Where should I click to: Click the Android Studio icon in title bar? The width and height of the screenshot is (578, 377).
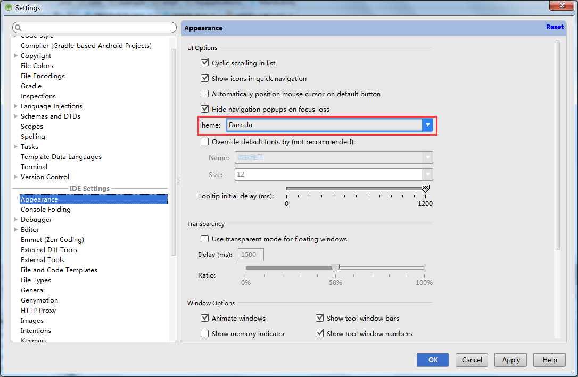click(9, 8)
